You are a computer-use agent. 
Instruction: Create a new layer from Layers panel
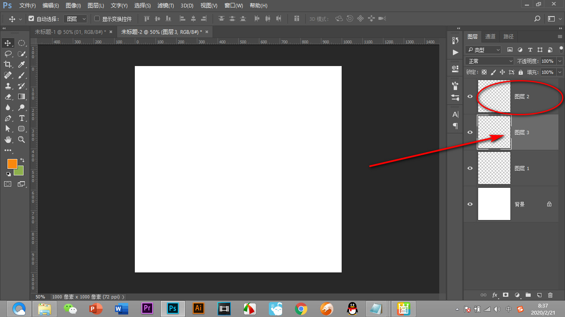[x=539, y=295]
